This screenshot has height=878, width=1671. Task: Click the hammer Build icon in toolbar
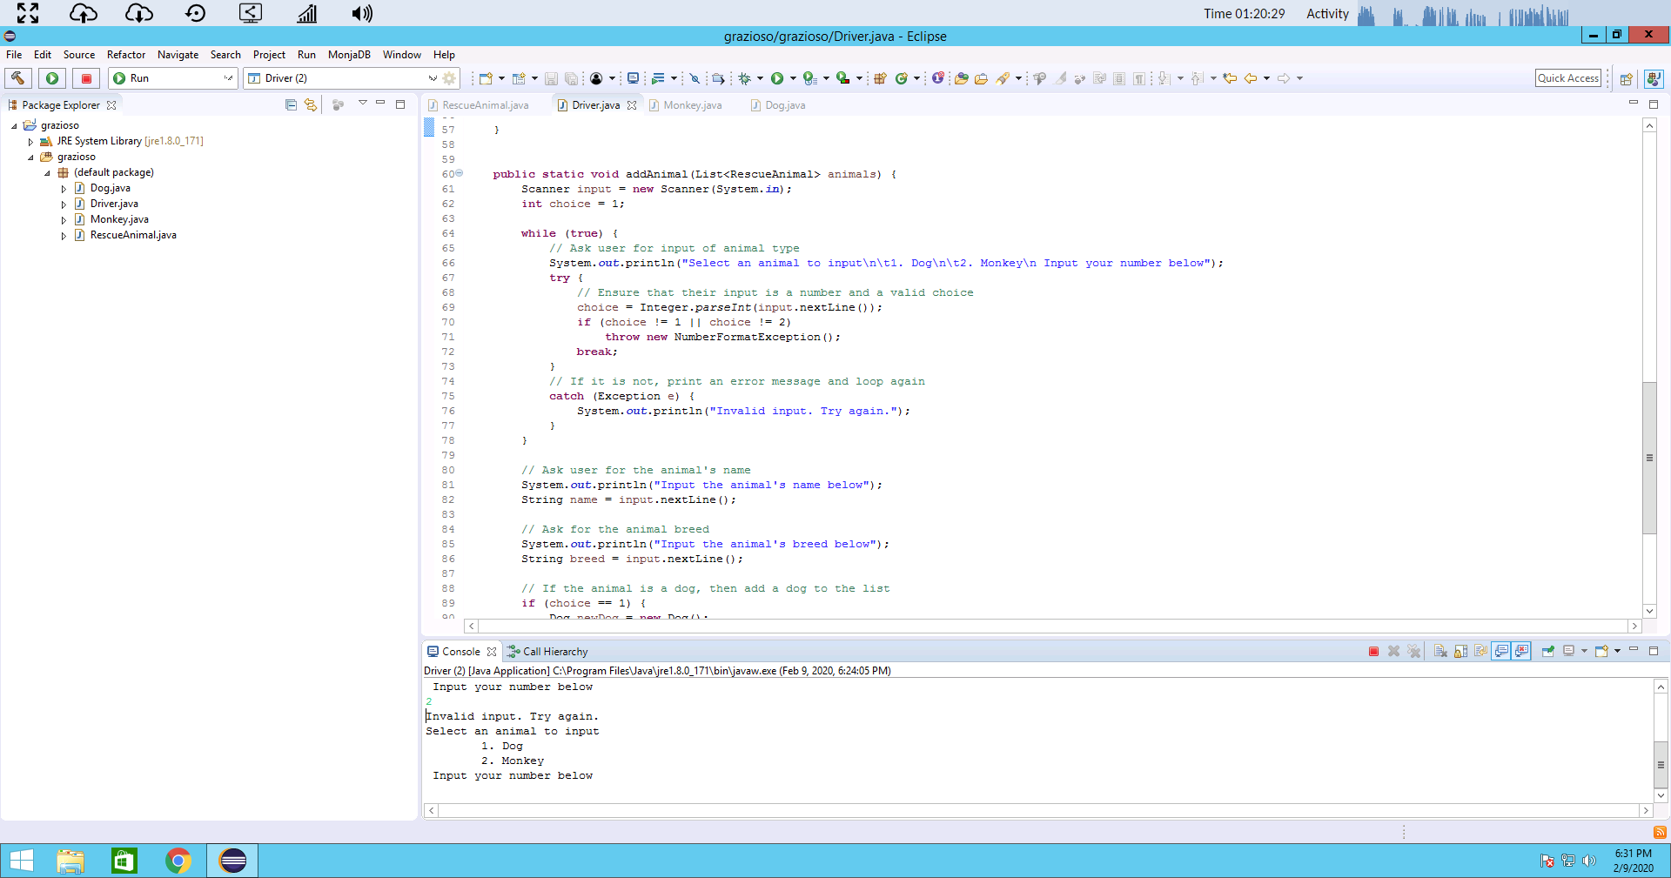(18, 78)
